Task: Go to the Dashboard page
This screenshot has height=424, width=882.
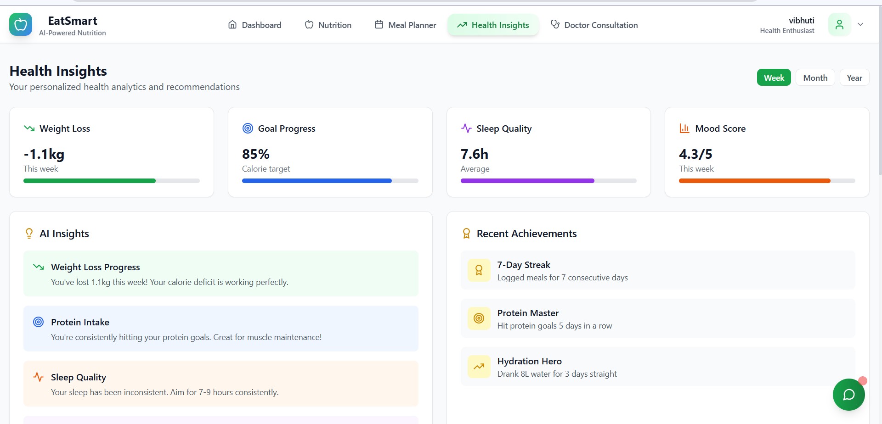Action: click(255, 25)
